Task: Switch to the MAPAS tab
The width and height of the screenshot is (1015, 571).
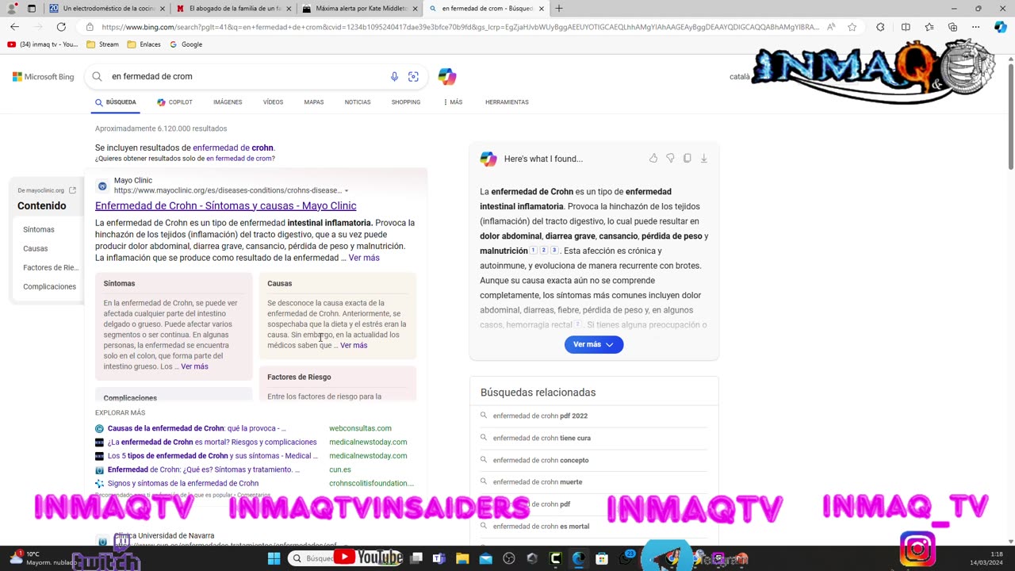Action: click(314, 102)
